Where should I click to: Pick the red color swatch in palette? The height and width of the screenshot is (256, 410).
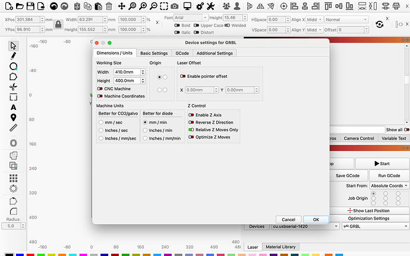point(30,255)
